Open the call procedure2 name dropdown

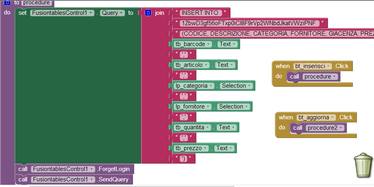(325, 128)
